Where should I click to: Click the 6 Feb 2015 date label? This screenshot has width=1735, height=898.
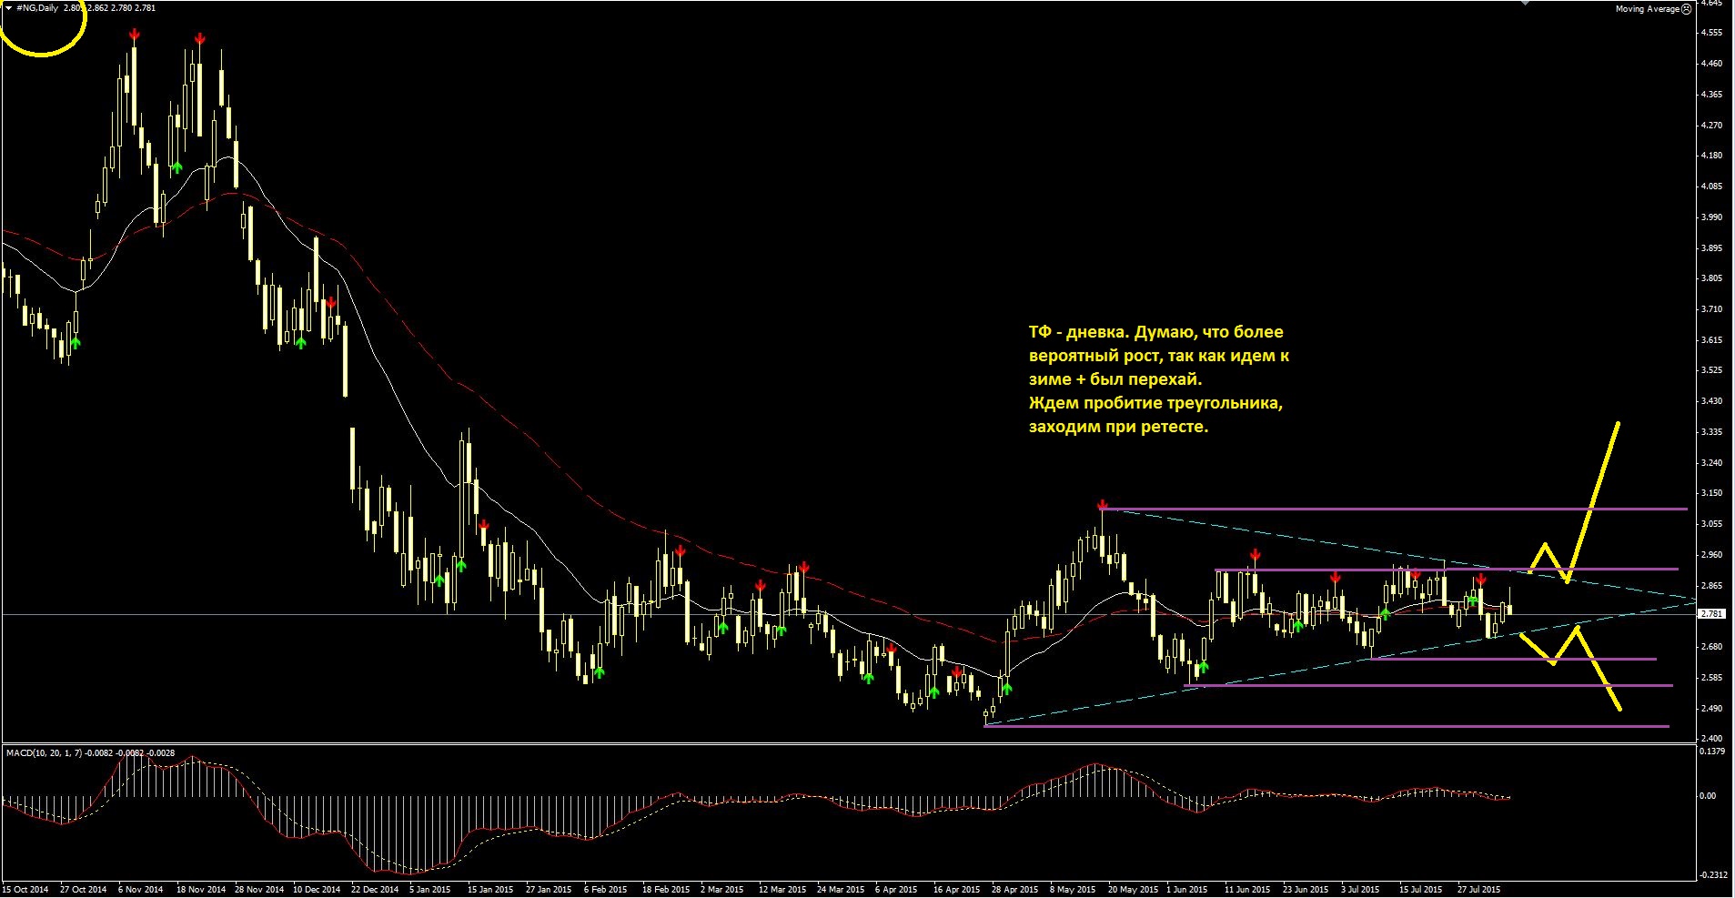point(606,890)
